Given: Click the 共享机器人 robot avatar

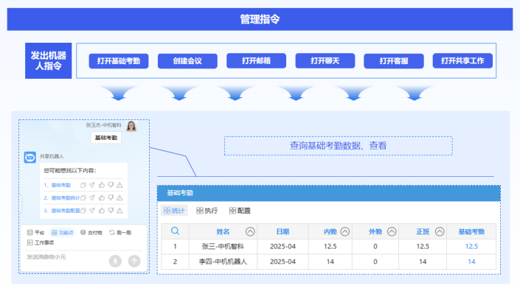Looking at the screenshot, I should pos(30,157).
